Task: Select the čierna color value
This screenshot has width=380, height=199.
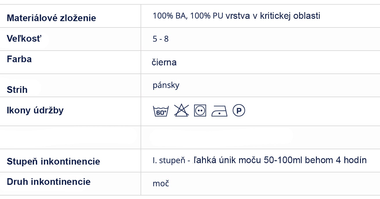Action: pos(164,62)
